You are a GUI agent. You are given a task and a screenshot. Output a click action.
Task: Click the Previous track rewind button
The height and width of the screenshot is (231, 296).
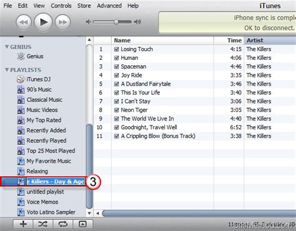pos(24,22)
